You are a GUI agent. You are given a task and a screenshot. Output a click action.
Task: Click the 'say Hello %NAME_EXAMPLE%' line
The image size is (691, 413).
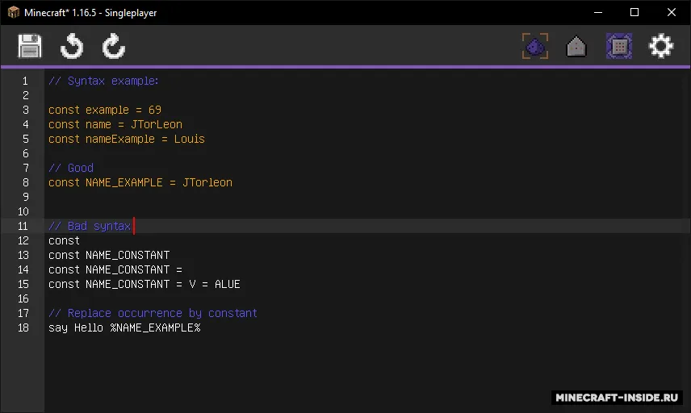124,327
